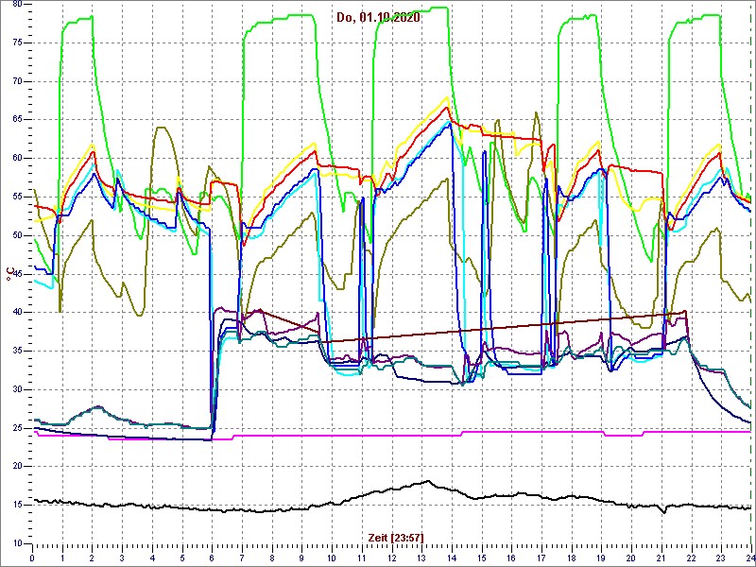Screen dimensions: 756x567
Task: Click hour 6 on the time axis
Action: [x=212, y=558]
